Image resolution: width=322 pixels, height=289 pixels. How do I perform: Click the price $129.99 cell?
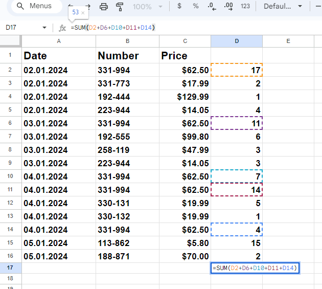point(185,97)
